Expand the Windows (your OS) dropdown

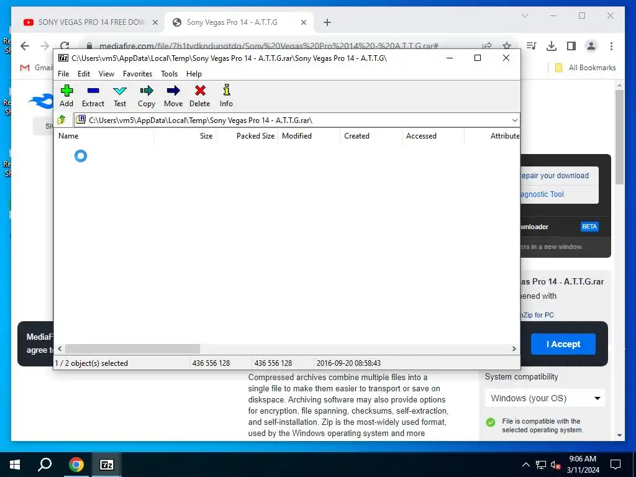click(x=545, y=398)
